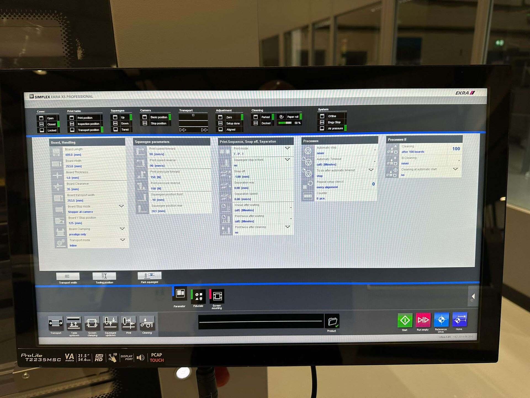Select the Transport function icon

55,324
